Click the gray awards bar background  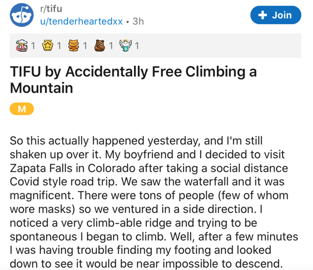point(219,47)
